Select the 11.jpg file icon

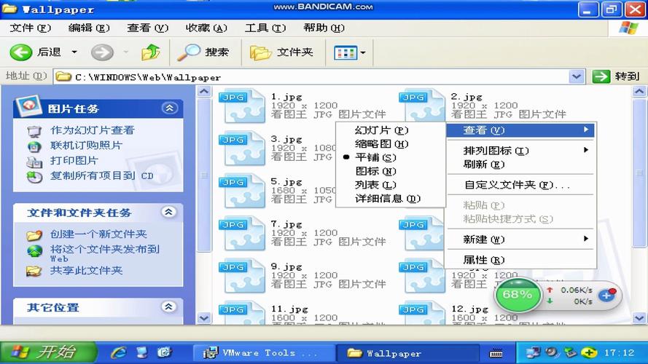pyautogui.click(x=242, y=314)
